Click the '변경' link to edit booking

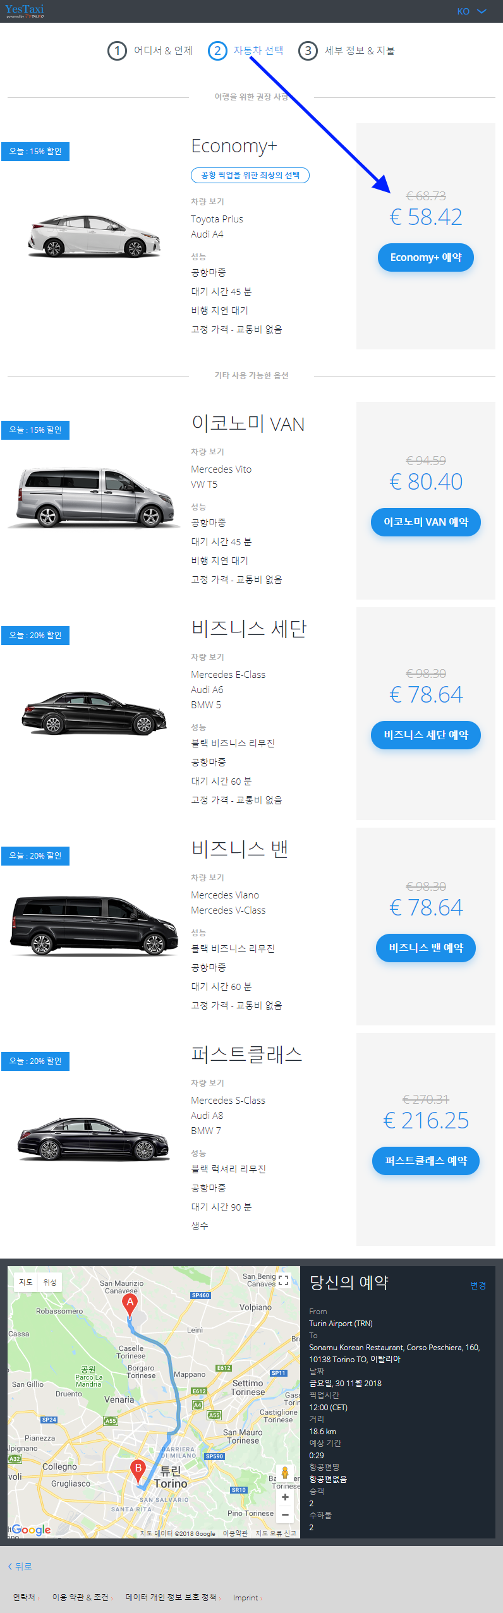click(478, 1286)
